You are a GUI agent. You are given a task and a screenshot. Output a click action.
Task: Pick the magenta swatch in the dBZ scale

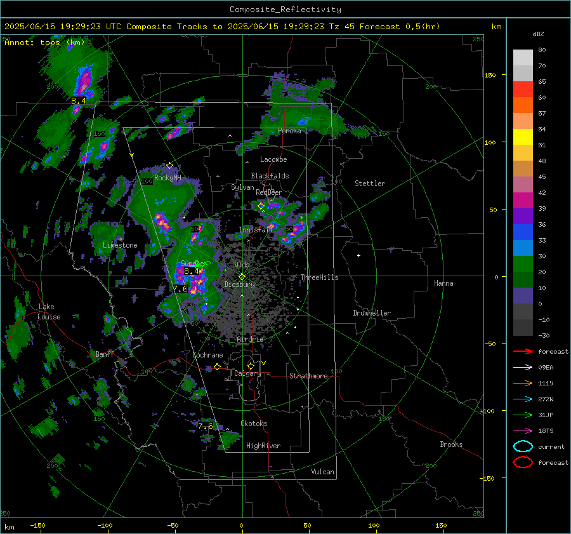pos(523,200)
